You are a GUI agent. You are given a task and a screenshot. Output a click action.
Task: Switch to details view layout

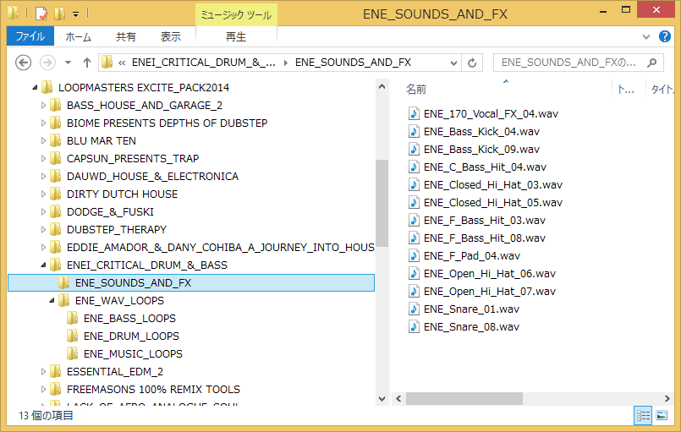[643, 415]
